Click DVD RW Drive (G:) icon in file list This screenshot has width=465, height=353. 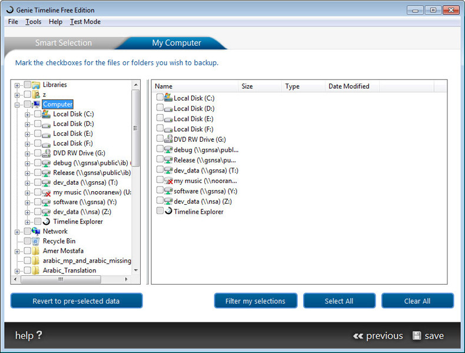click(x=168, y=139)
